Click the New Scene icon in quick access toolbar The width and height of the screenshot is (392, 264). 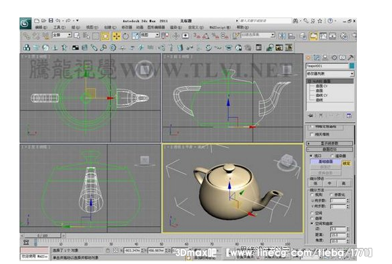pyautogui.click(x=36, y=20)
